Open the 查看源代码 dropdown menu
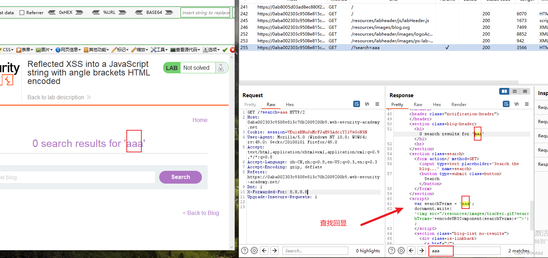The height and width of the screenshot is (258, 548). coord(185,50)
